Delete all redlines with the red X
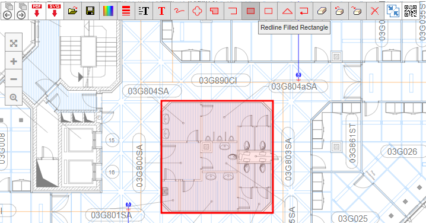The height and width of the screenshot is (223, 426). pyautogui.click(x=375, y=11)
